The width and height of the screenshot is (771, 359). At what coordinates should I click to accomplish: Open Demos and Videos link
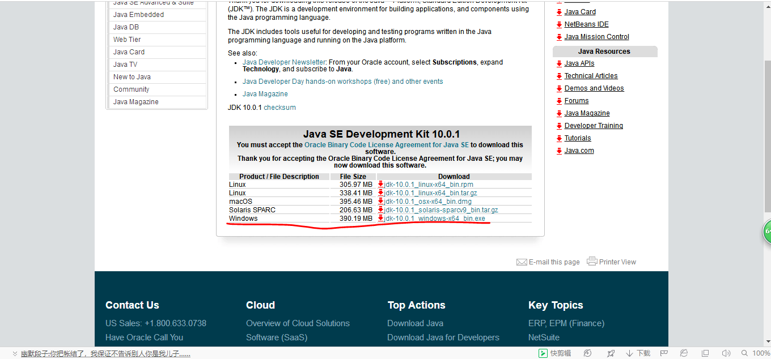tap(594, 88)
